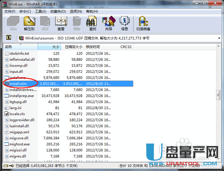Sort by Size (大小) column header

(x=49, y=47)
